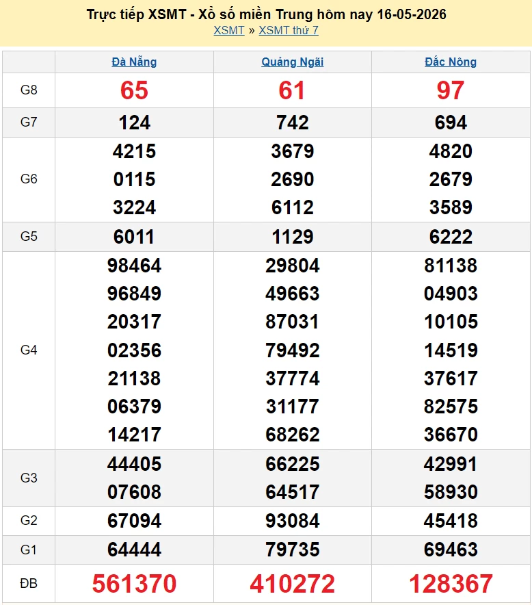The height and width of the screenshot is (605, 532).
Task: Select the G4 row label
Action: [29, 350]
